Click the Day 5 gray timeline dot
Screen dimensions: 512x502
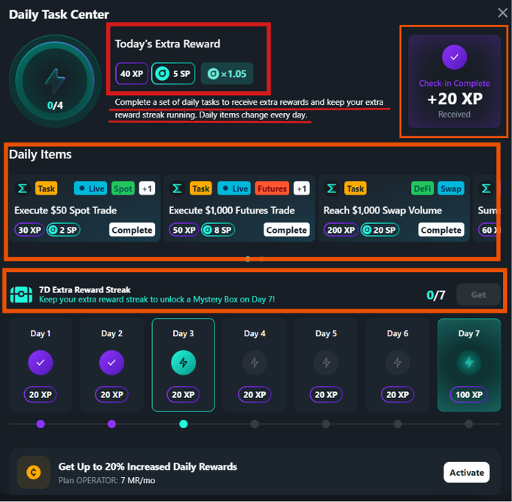[x=326, y=424]
